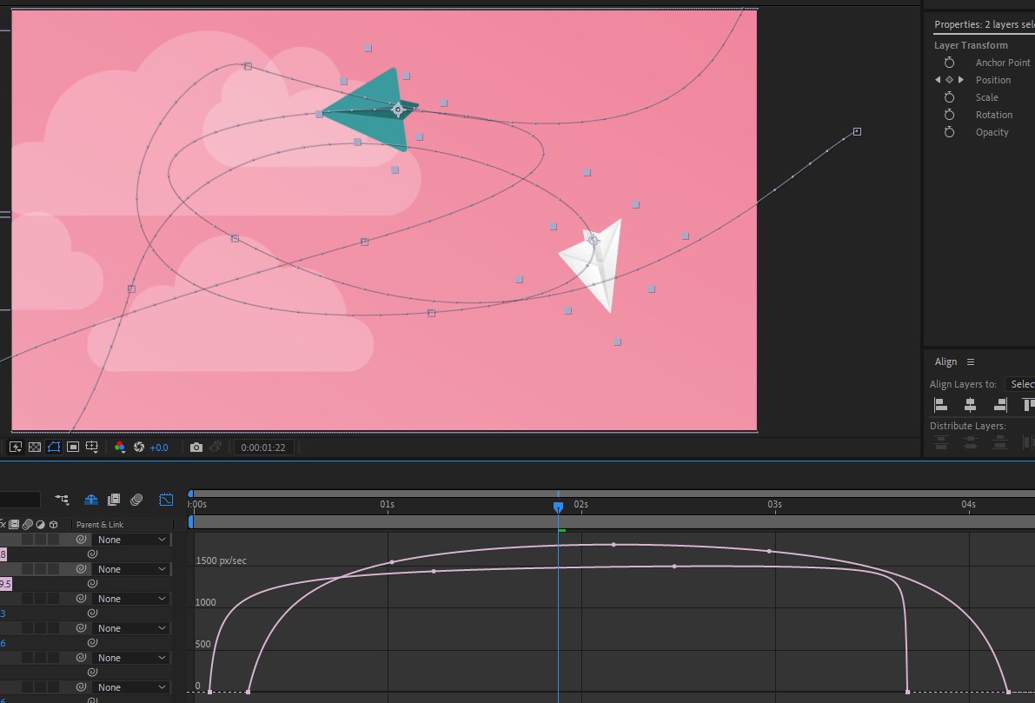Open the first layer's parent None dropdown

click(131, 540)
